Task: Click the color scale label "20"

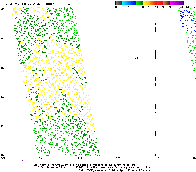Action: 142,7
